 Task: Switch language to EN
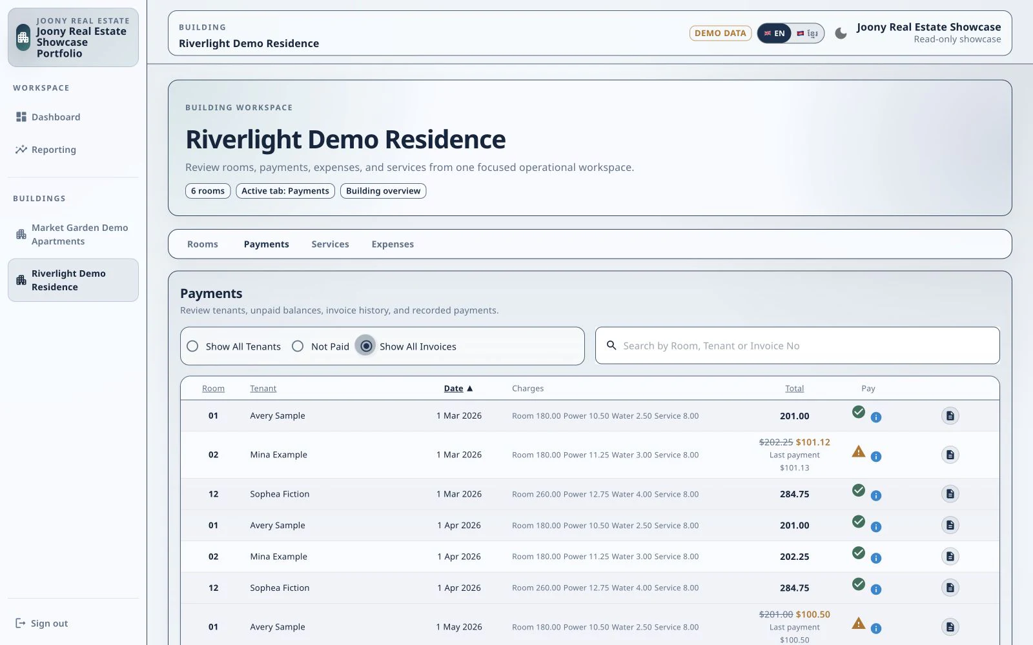[x=774, y=34]
